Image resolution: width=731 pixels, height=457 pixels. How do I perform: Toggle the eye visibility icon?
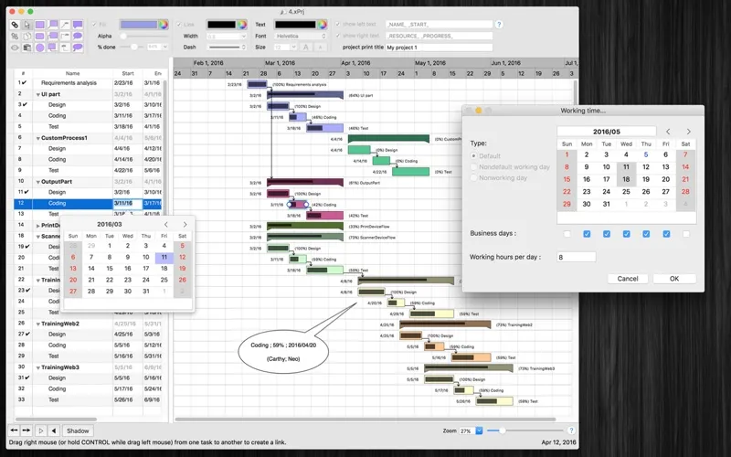15,48
